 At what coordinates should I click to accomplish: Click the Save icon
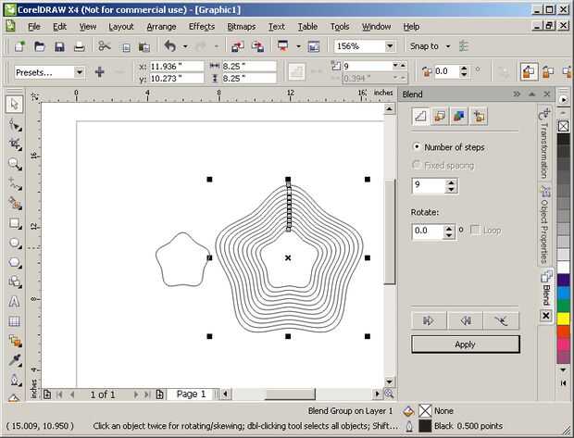pyautogui.click(x=59, y=46)
